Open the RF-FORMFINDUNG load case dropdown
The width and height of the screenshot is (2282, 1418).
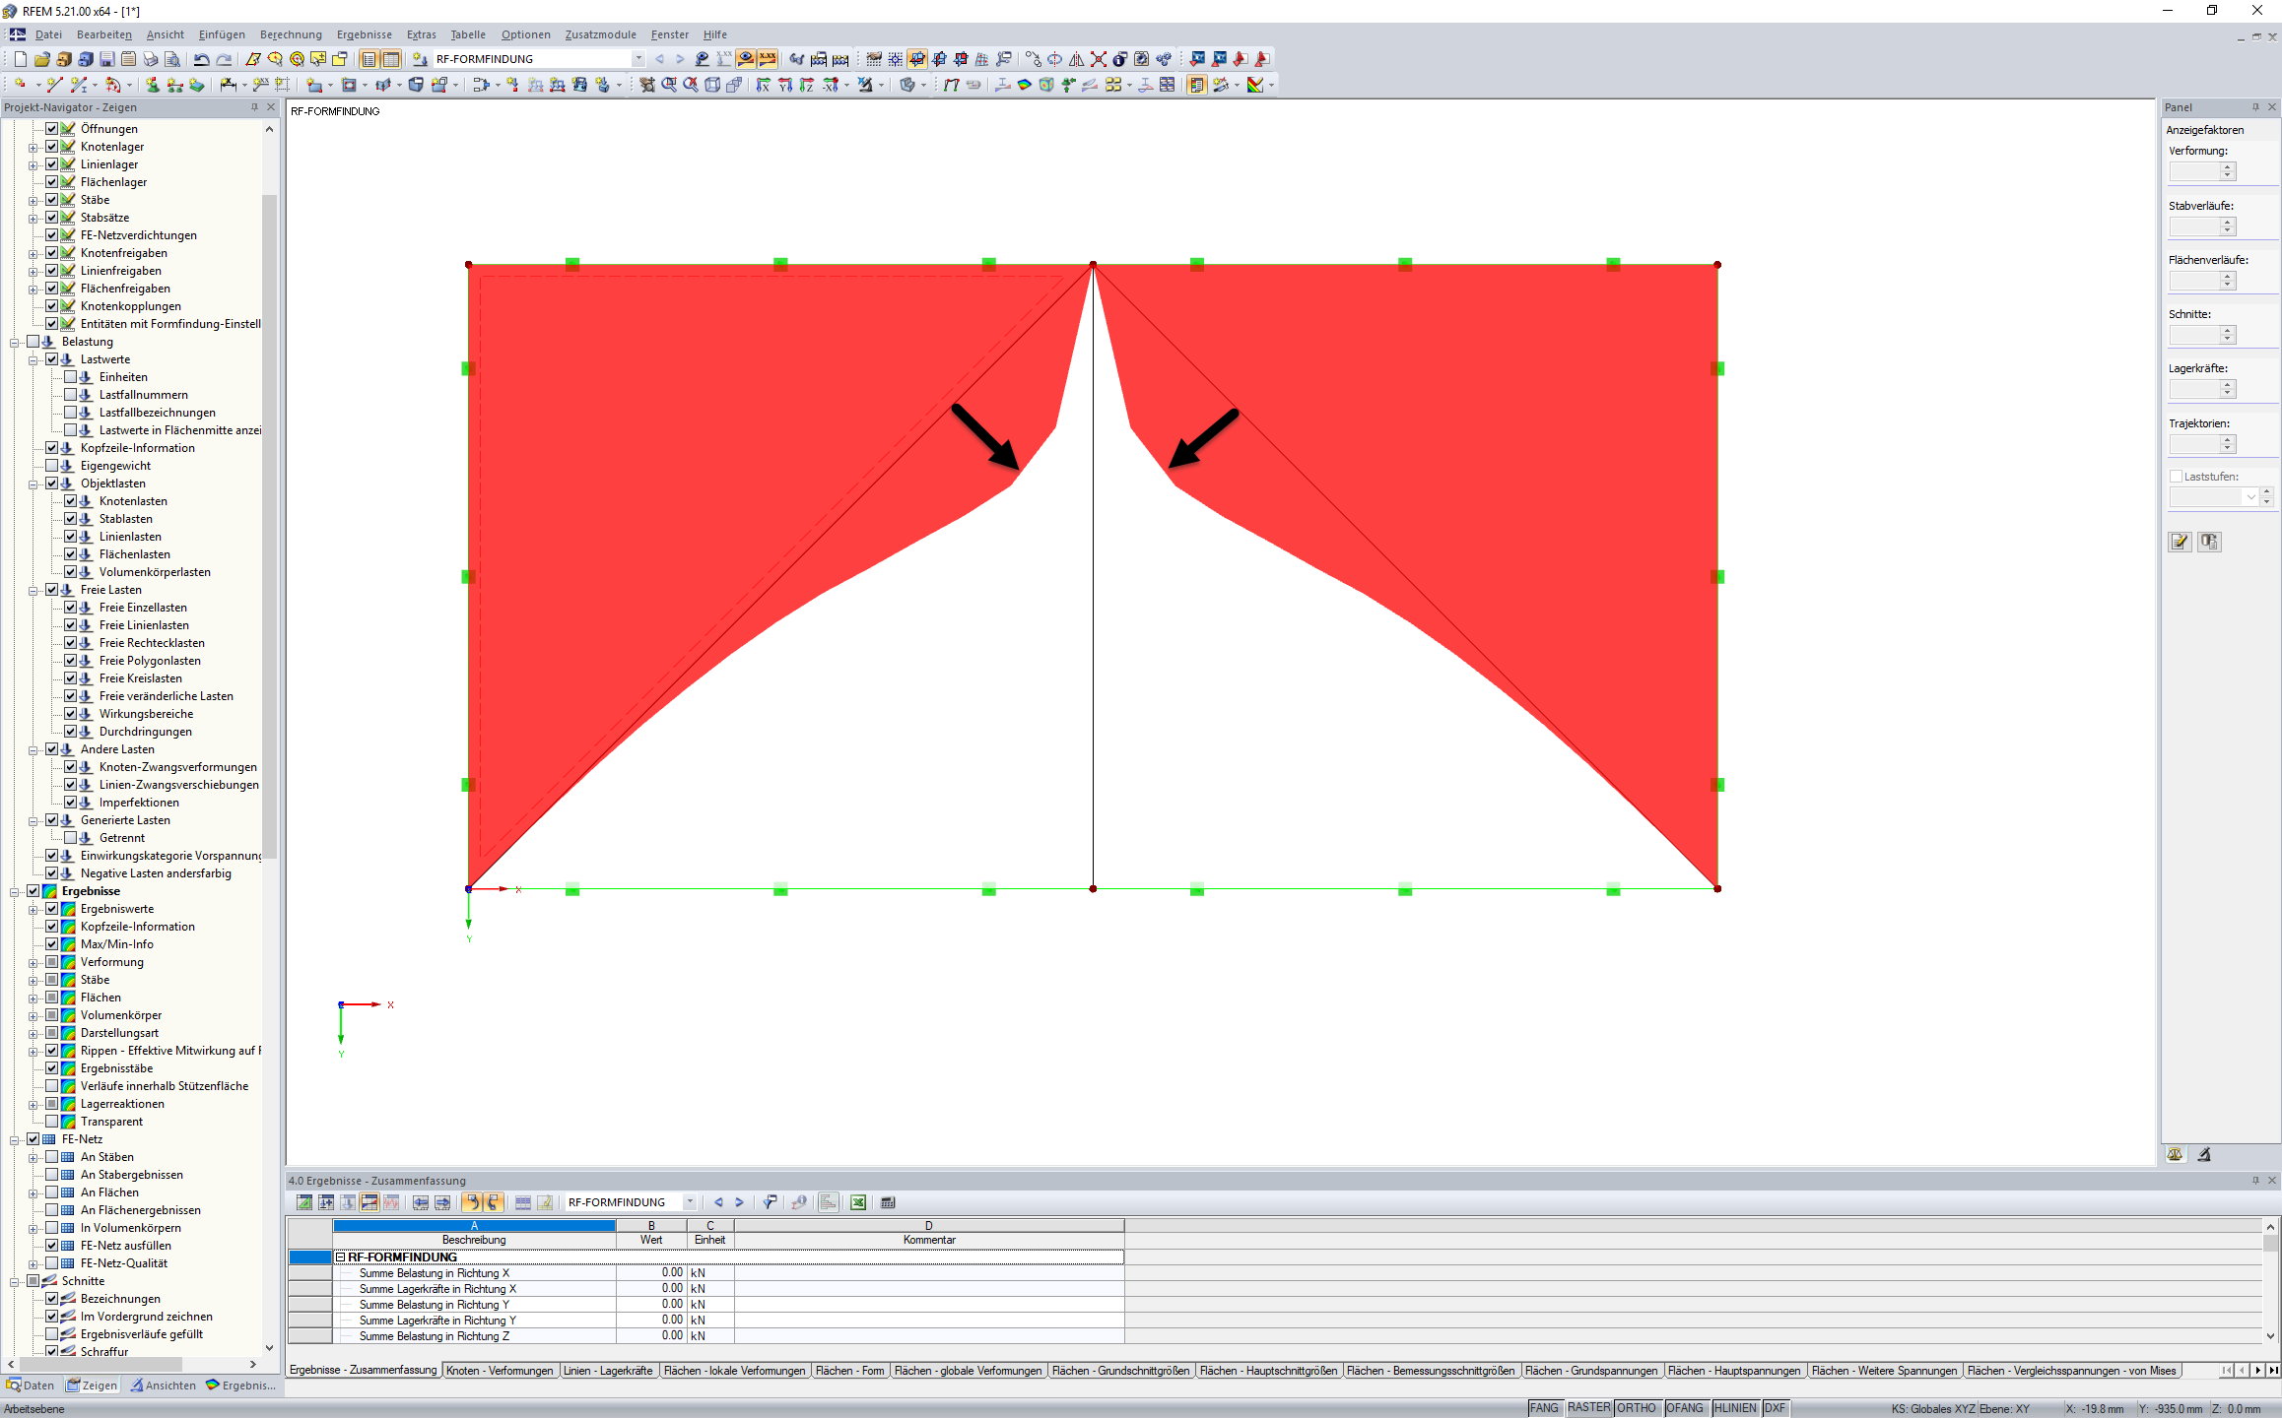[638, 59]
